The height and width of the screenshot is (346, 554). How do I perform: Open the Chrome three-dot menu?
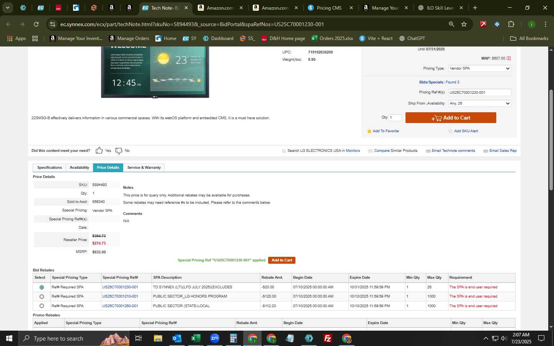(x=545, y=24)
